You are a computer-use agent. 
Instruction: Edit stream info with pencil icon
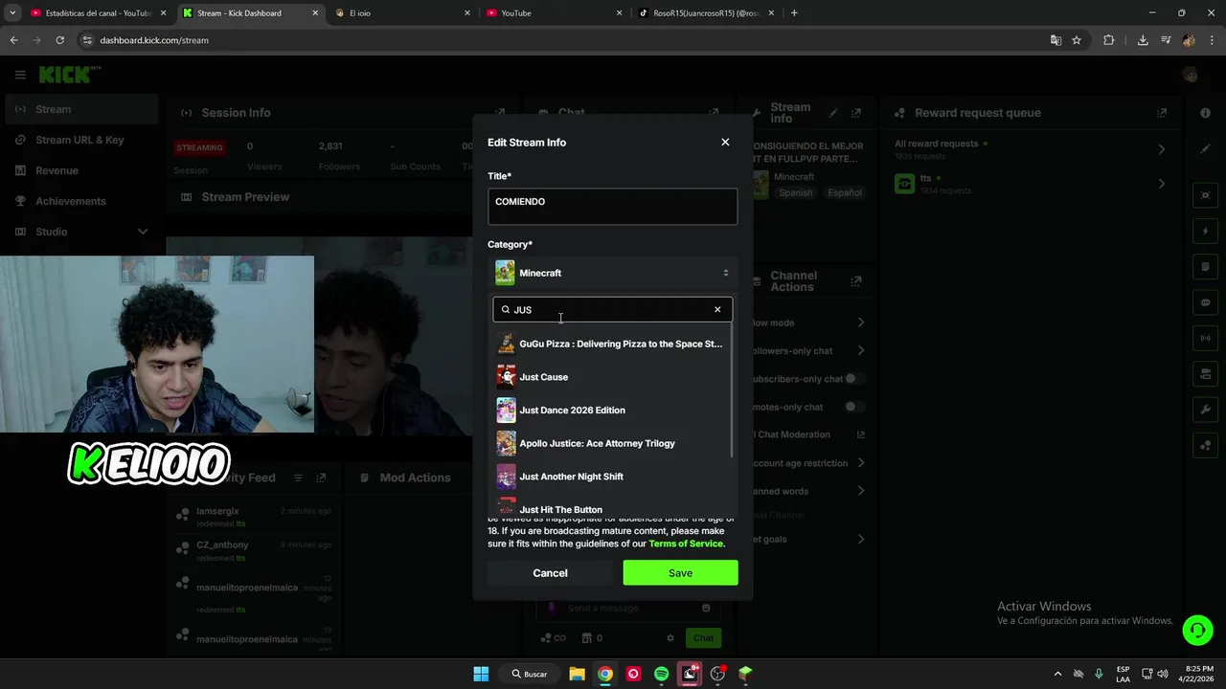tap(833, 113)
